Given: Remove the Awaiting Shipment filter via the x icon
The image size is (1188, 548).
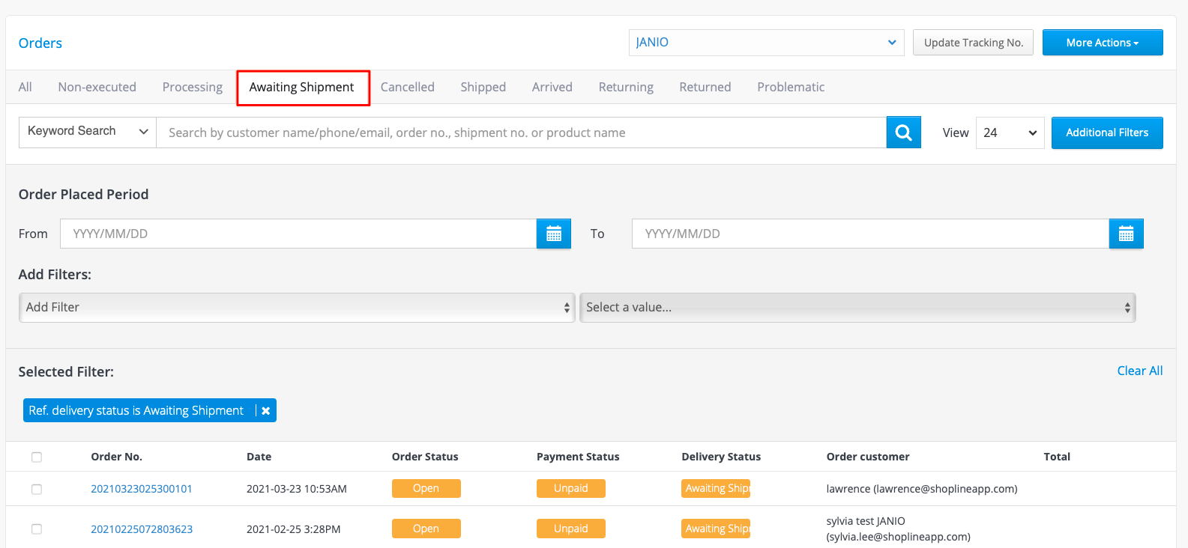Looking at the screenshot, I should [x=266, y=411].
